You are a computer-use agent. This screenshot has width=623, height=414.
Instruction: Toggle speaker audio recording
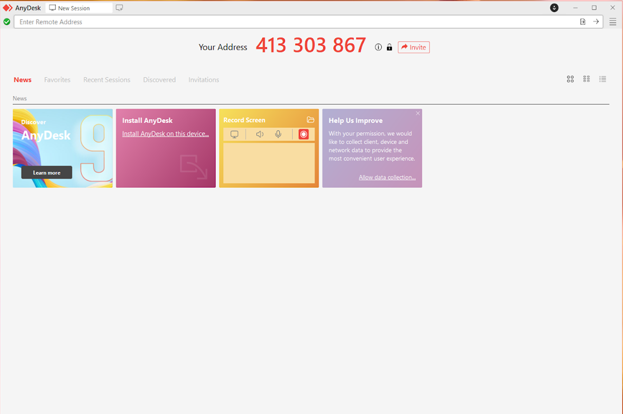259,134
